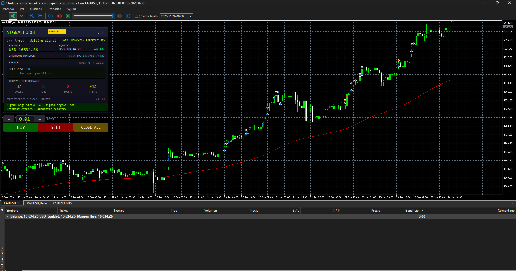Click the 'Step: 200pts' label

41,99
